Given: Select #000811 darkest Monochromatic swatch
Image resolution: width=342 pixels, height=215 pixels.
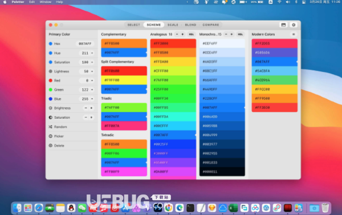Looking at the screenshot, I should point(222,172).
